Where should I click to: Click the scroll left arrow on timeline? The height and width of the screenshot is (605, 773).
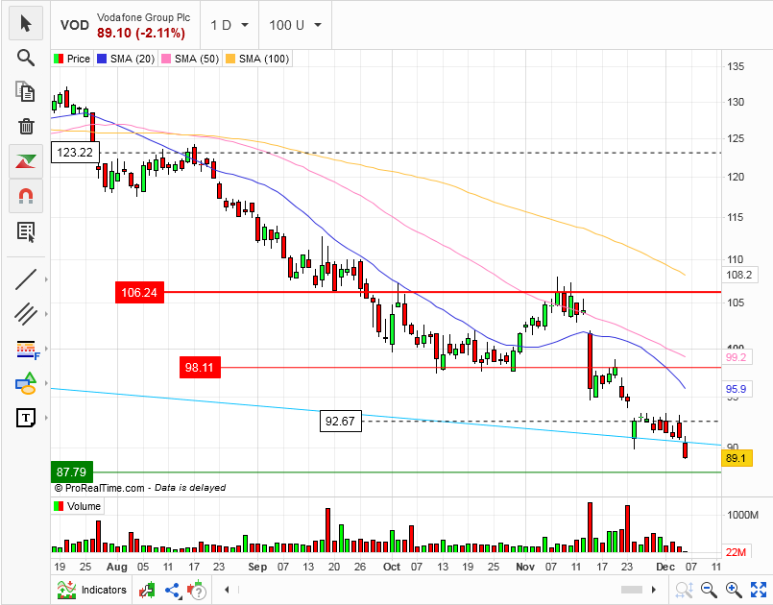(227, 590)
